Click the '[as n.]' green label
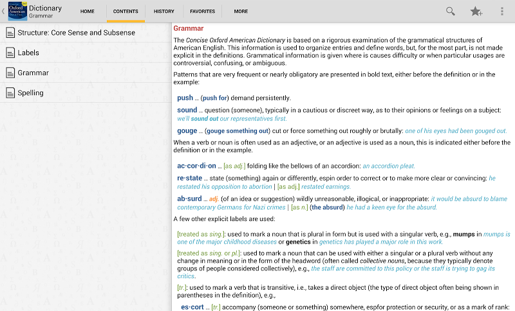This screenshot has width=515, height=311. click(x=299, y=207)
